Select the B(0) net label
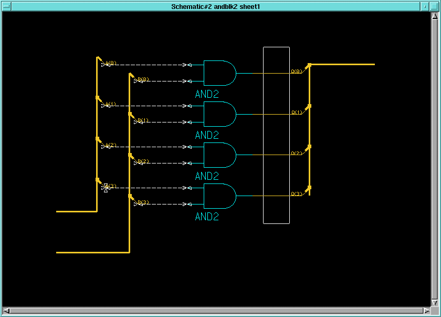 click(143, 79)
